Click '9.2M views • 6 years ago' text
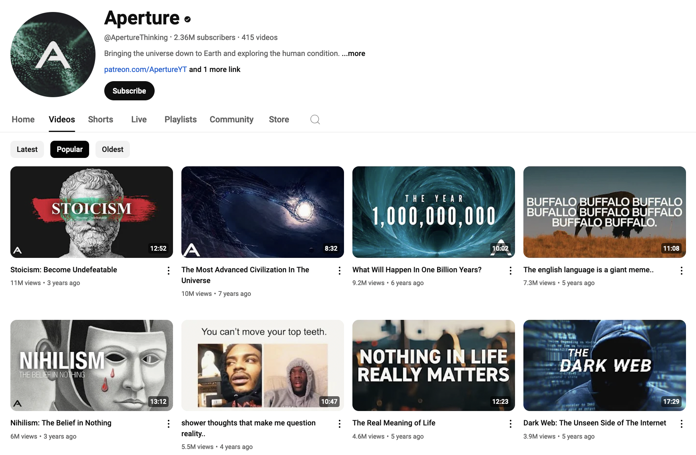 point(388,283)
